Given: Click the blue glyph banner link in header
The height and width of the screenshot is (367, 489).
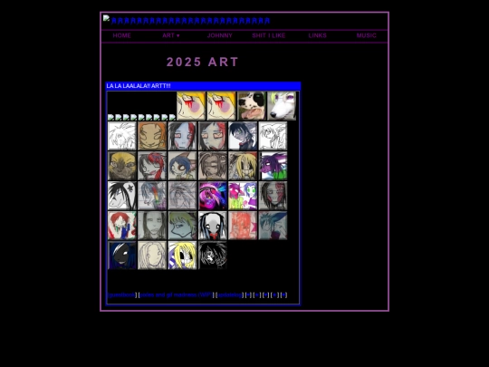Looking at the screenshot, I should click(x=190, y=21).
